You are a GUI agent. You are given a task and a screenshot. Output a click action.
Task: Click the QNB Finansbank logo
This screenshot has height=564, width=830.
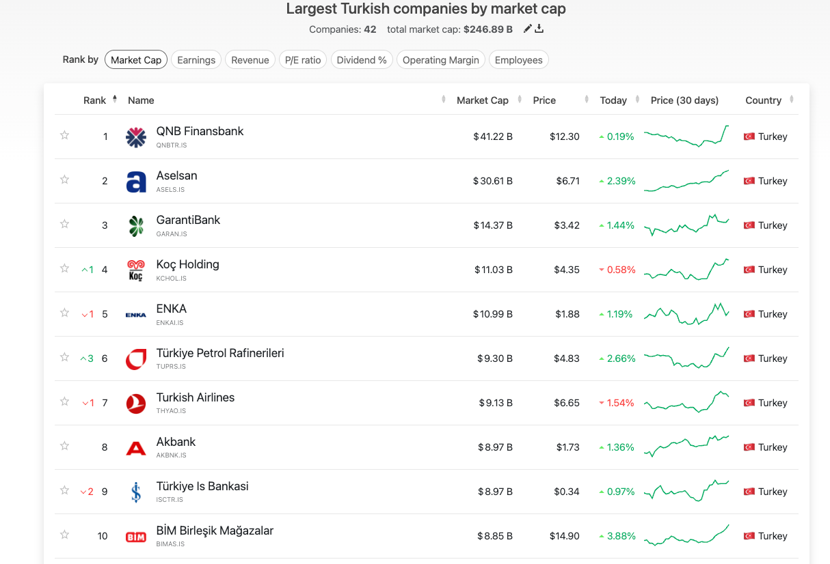pyautogui.click(x=136, y=137)
